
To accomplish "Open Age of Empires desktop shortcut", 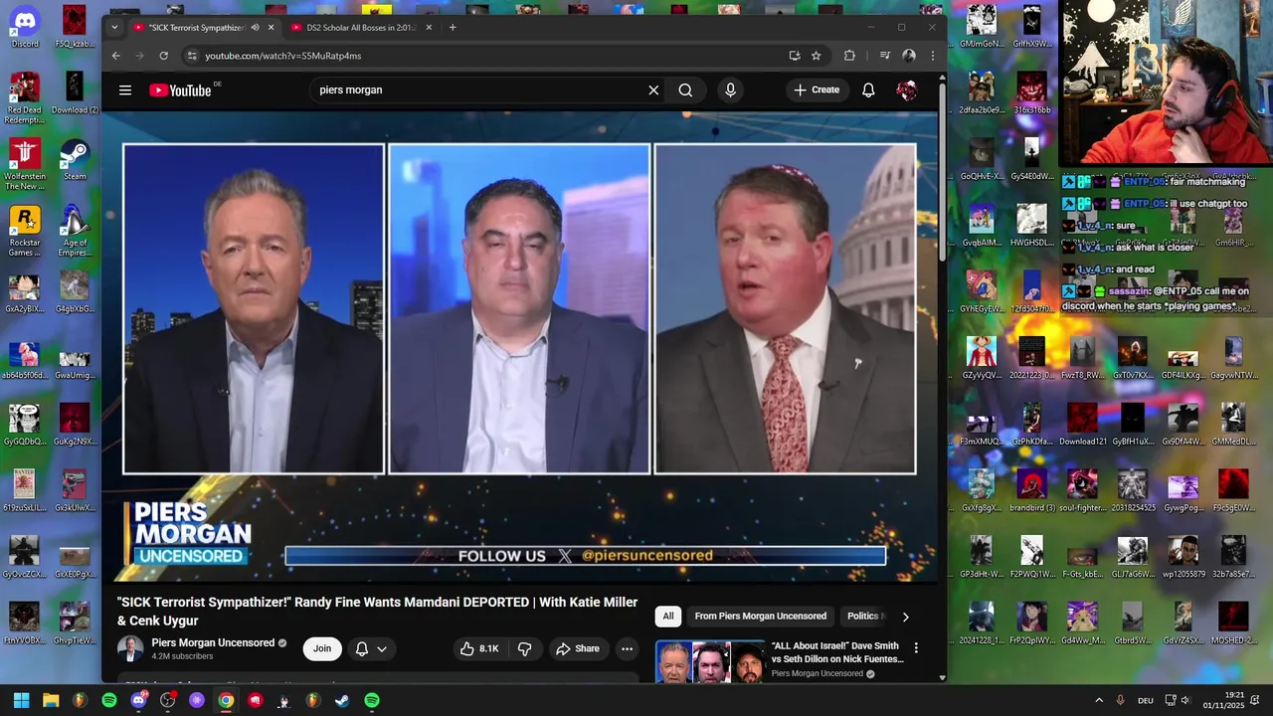I will [75, 231].
